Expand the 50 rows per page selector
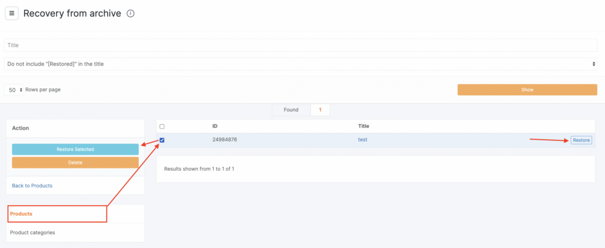 [16, 90]
